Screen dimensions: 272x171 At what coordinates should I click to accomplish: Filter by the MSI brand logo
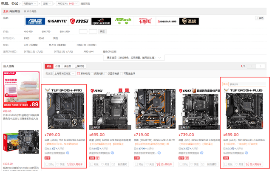point(79,21)
